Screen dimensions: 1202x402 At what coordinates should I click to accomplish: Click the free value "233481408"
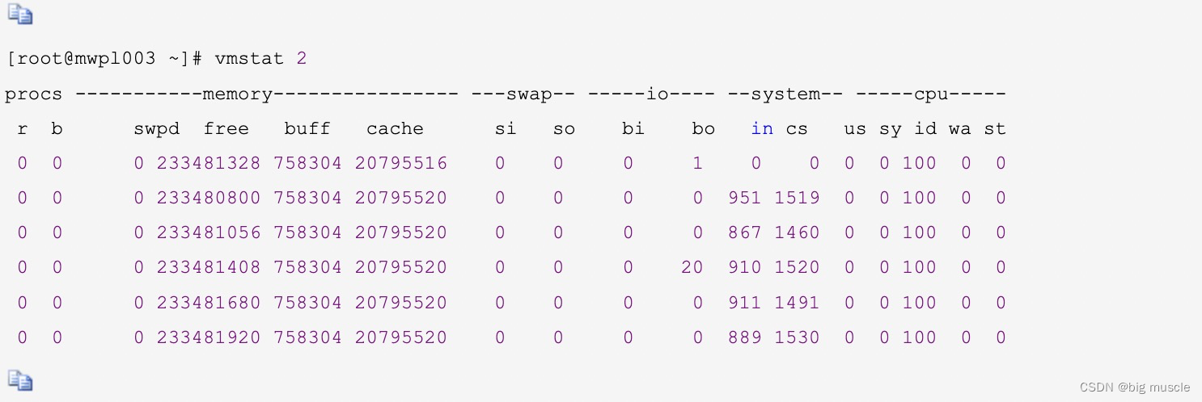coord(209,267)
